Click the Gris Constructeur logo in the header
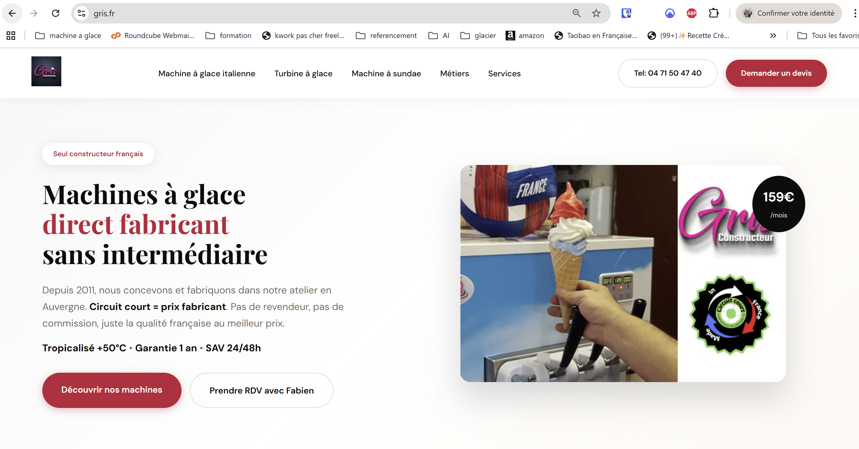The image size is (859, 449). (x=46, y=71)
